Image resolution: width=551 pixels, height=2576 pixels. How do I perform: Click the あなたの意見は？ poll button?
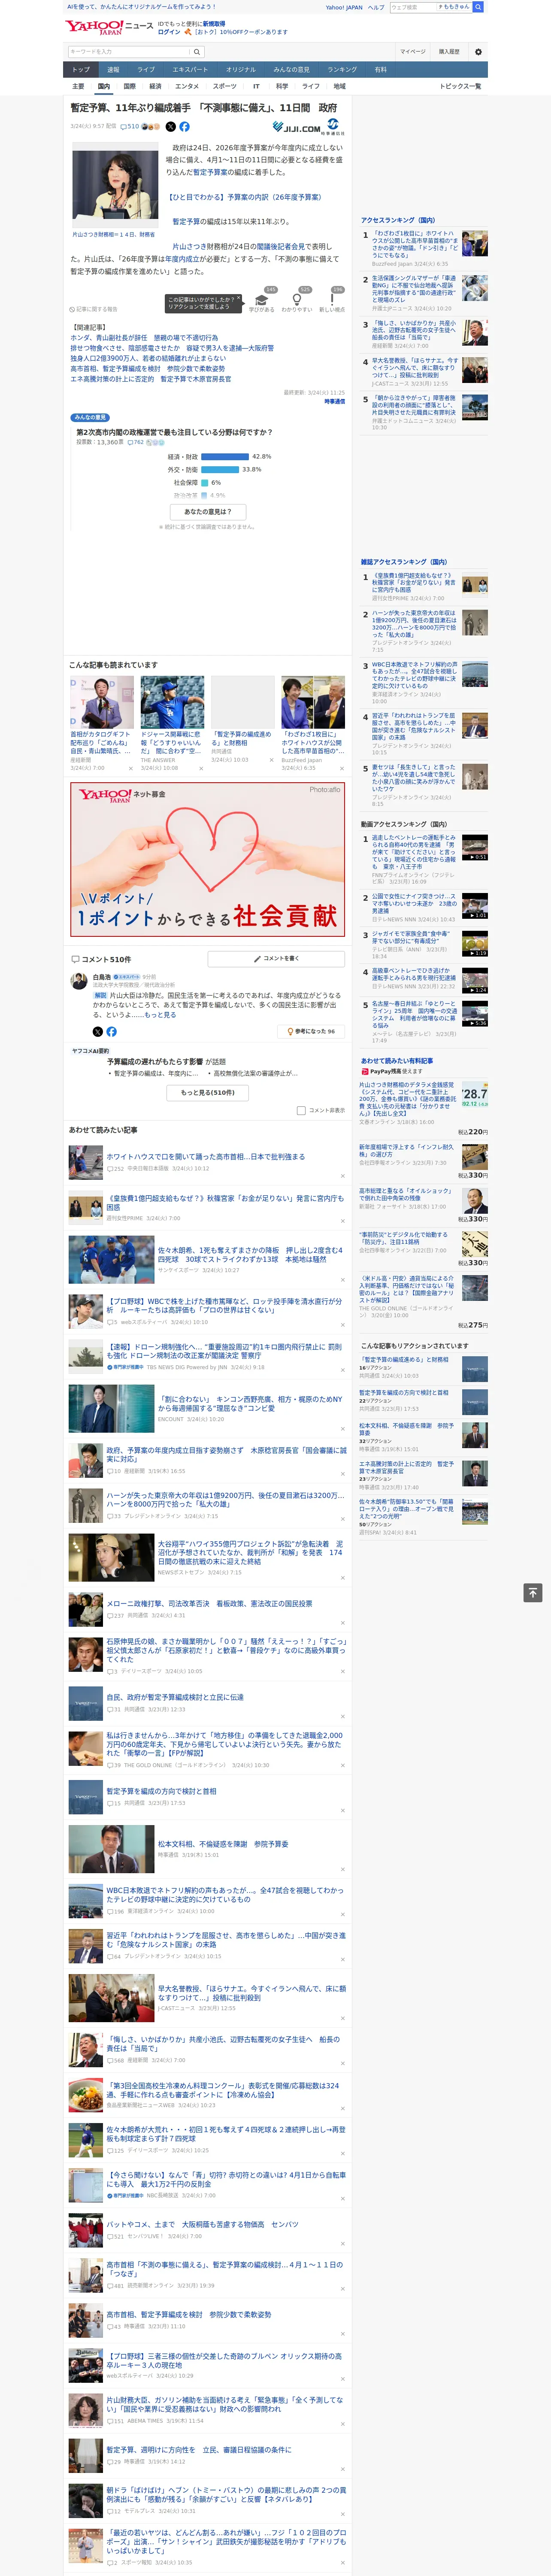point(209,512)
